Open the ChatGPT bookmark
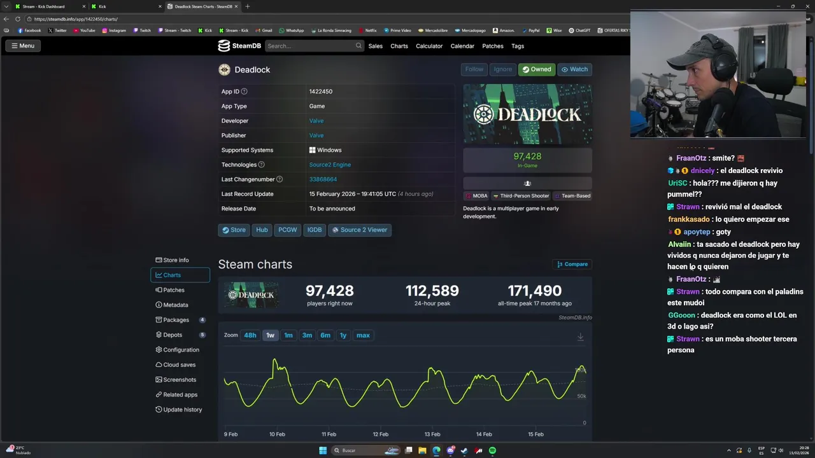Image resolution: width=815 pixels, height=458 pixels. click(x=579, y=31)
